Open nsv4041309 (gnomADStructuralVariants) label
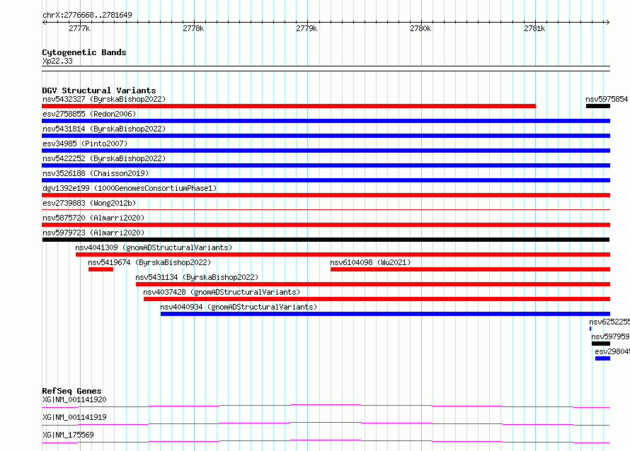This screenshot has height=451, width=630. (x=154, y=247)
